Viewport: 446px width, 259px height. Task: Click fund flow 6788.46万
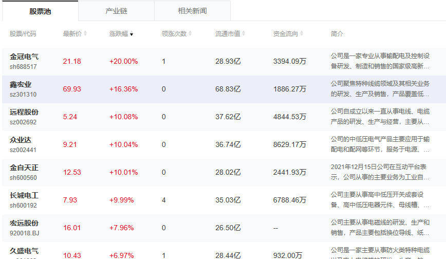(x=290, y=200)
